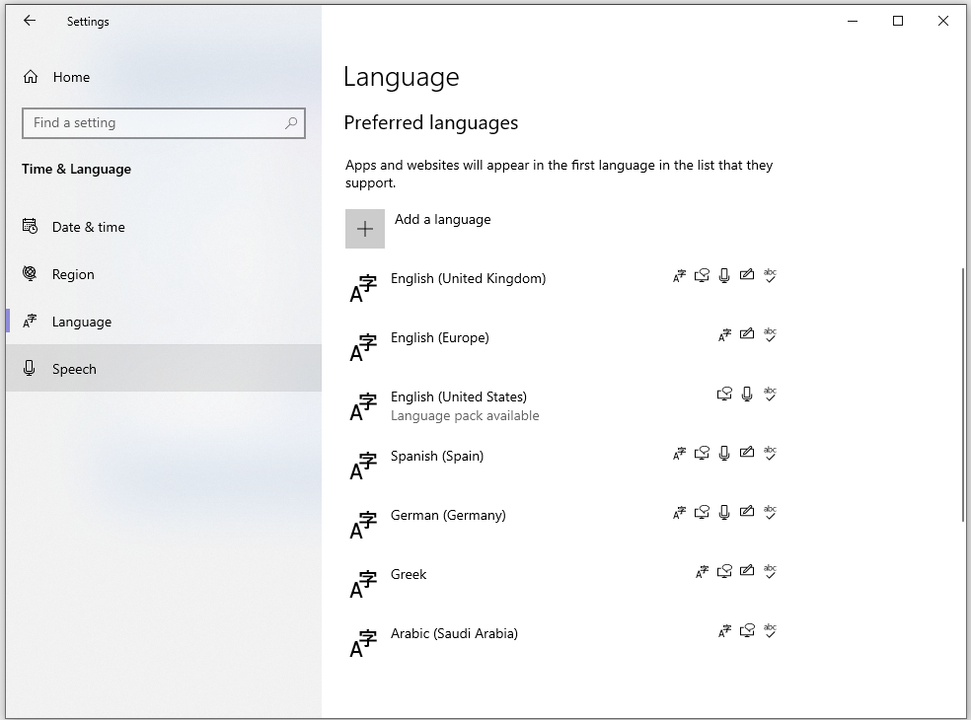Image resolution: width=971 pixels, height=720 pixels.
Task: Click spell-check icon for Spanish (Spain)
Action: point(770,453)
